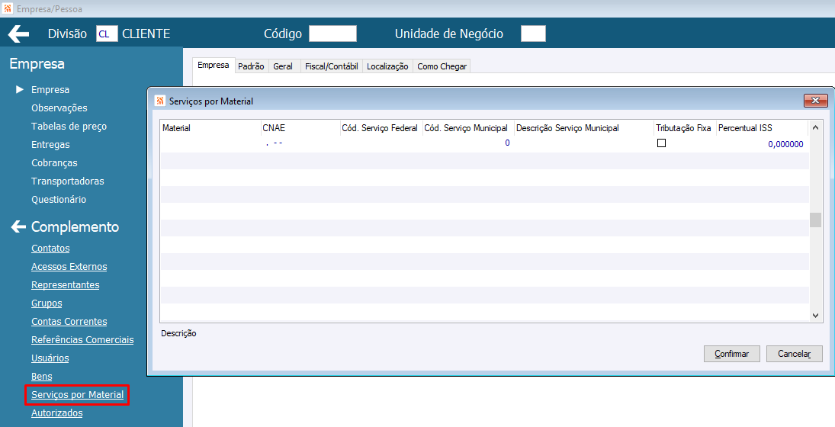Select Empresa item in sidebar
The height and width of the screenshot is (427, 835).
(x=50, y=90)
